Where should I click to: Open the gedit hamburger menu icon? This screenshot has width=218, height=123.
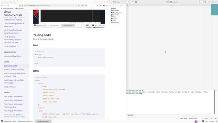point(205,2)
